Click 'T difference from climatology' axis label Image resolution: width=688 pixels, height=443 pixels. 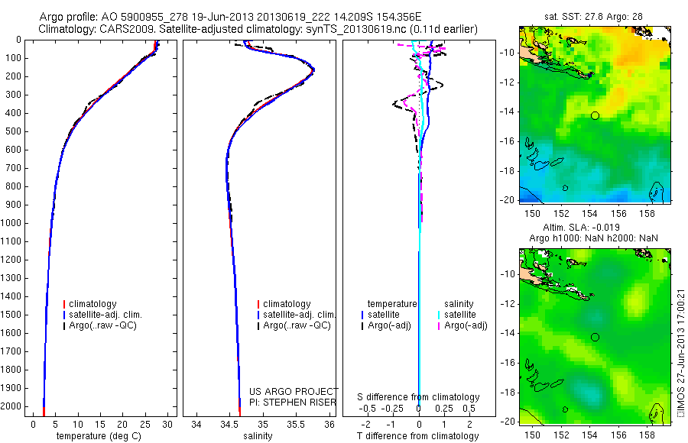point(417,436)
